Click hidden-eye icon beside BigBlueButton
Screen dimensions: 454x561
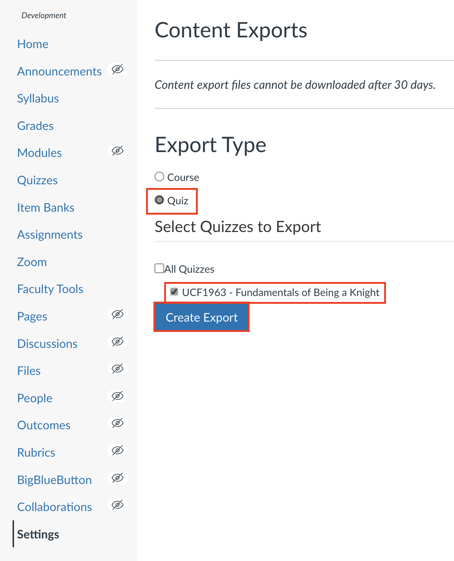tap(118, 478)
